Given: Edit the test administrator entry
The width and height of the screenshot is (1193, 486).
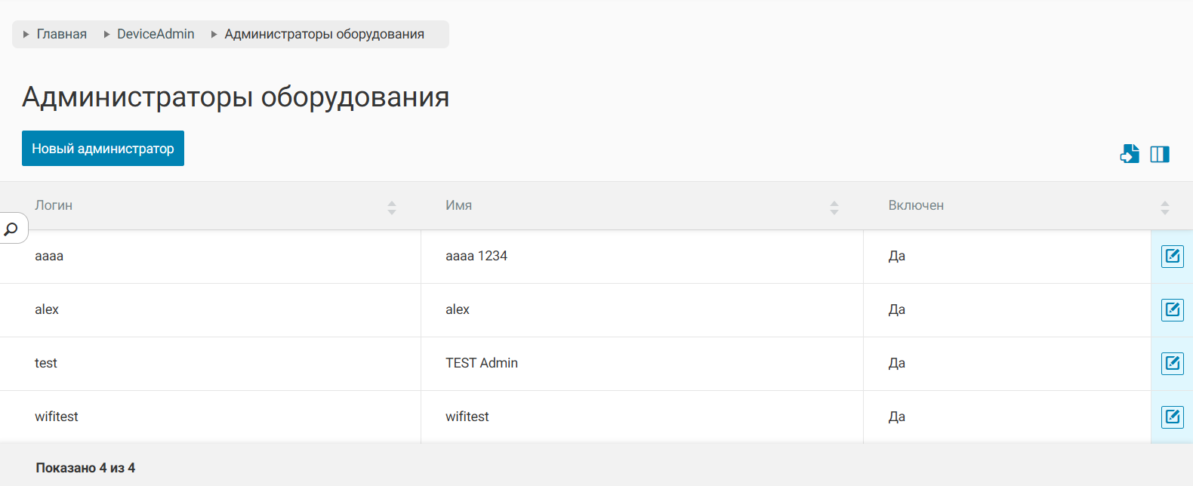Looking at the screenshot, I should [1172, 364].
